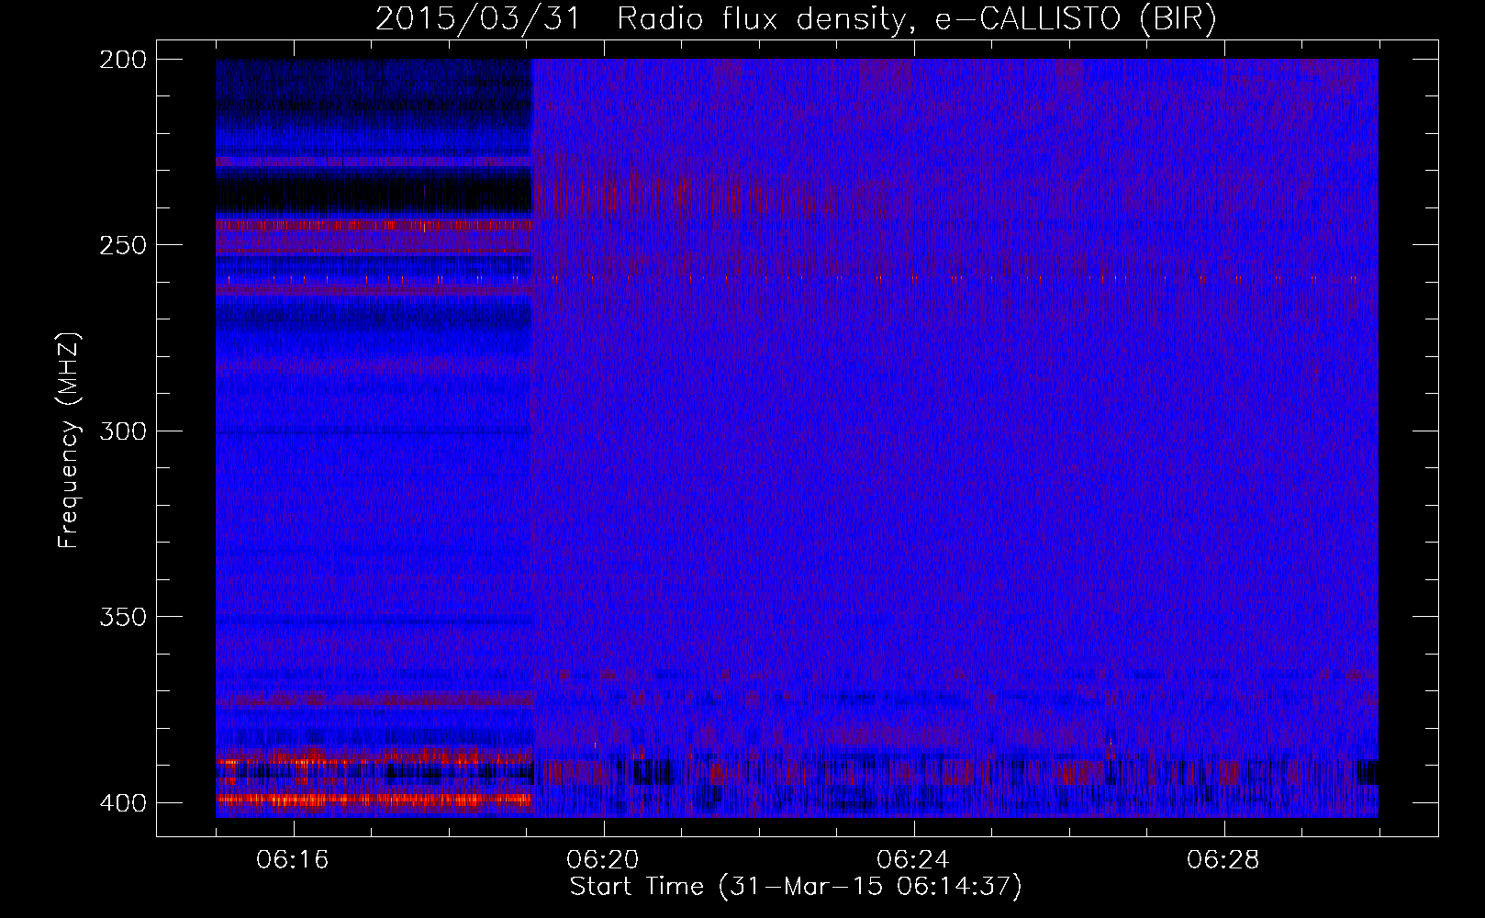Click the 300 frequency tick label
Image resolution: width=1485 pixels, height=918 pixels.
click(123, 431)
